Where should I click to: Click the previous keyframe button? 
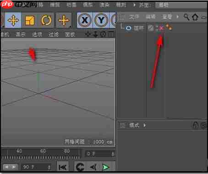pos(80,167)
